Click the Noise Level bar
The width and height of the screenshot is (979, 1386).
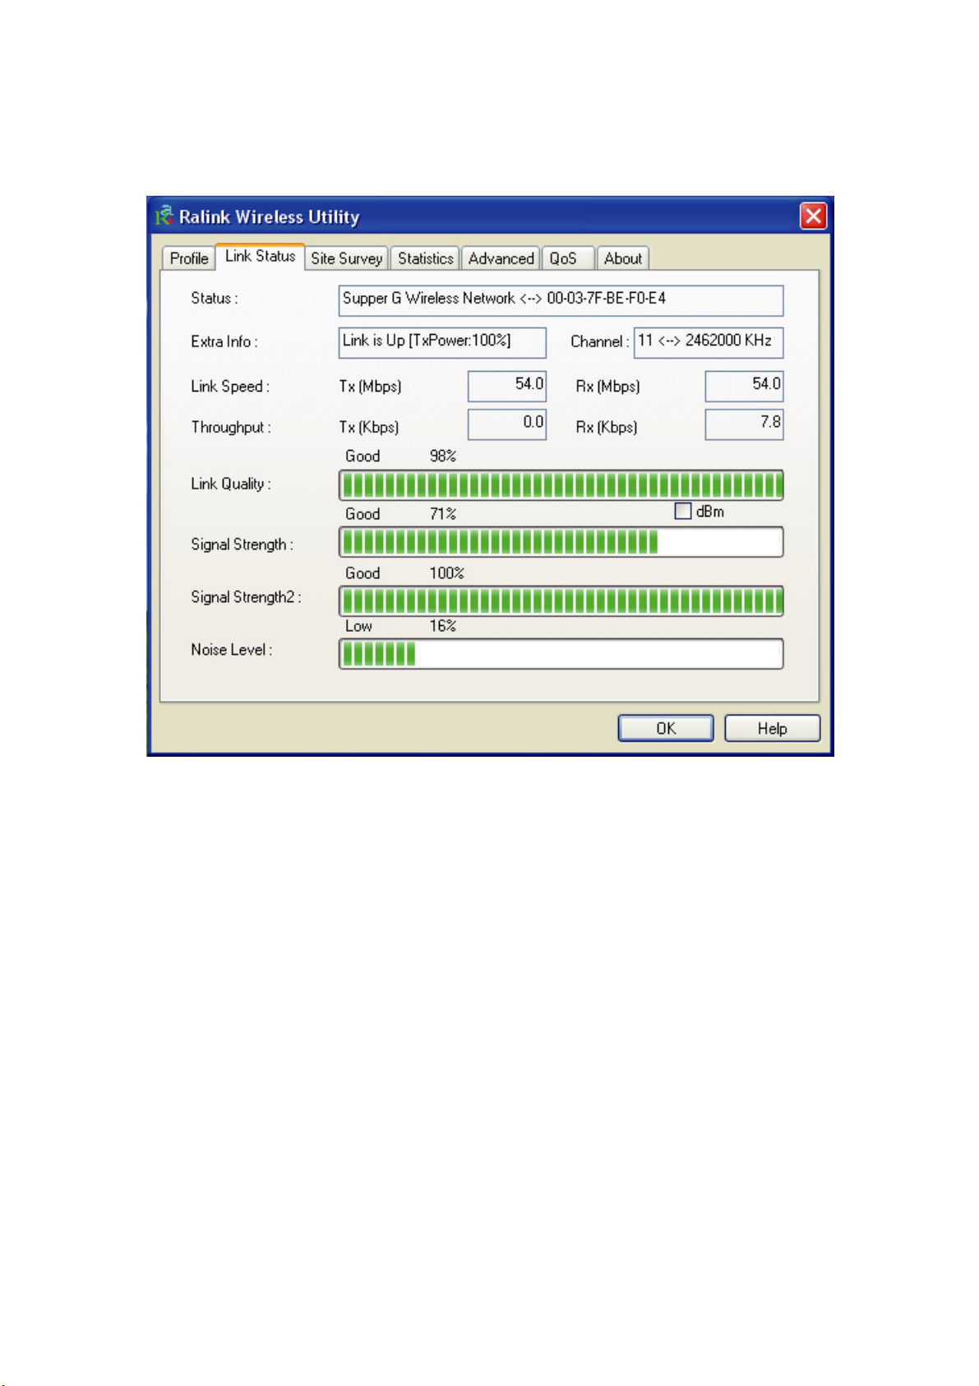point(561,655)
